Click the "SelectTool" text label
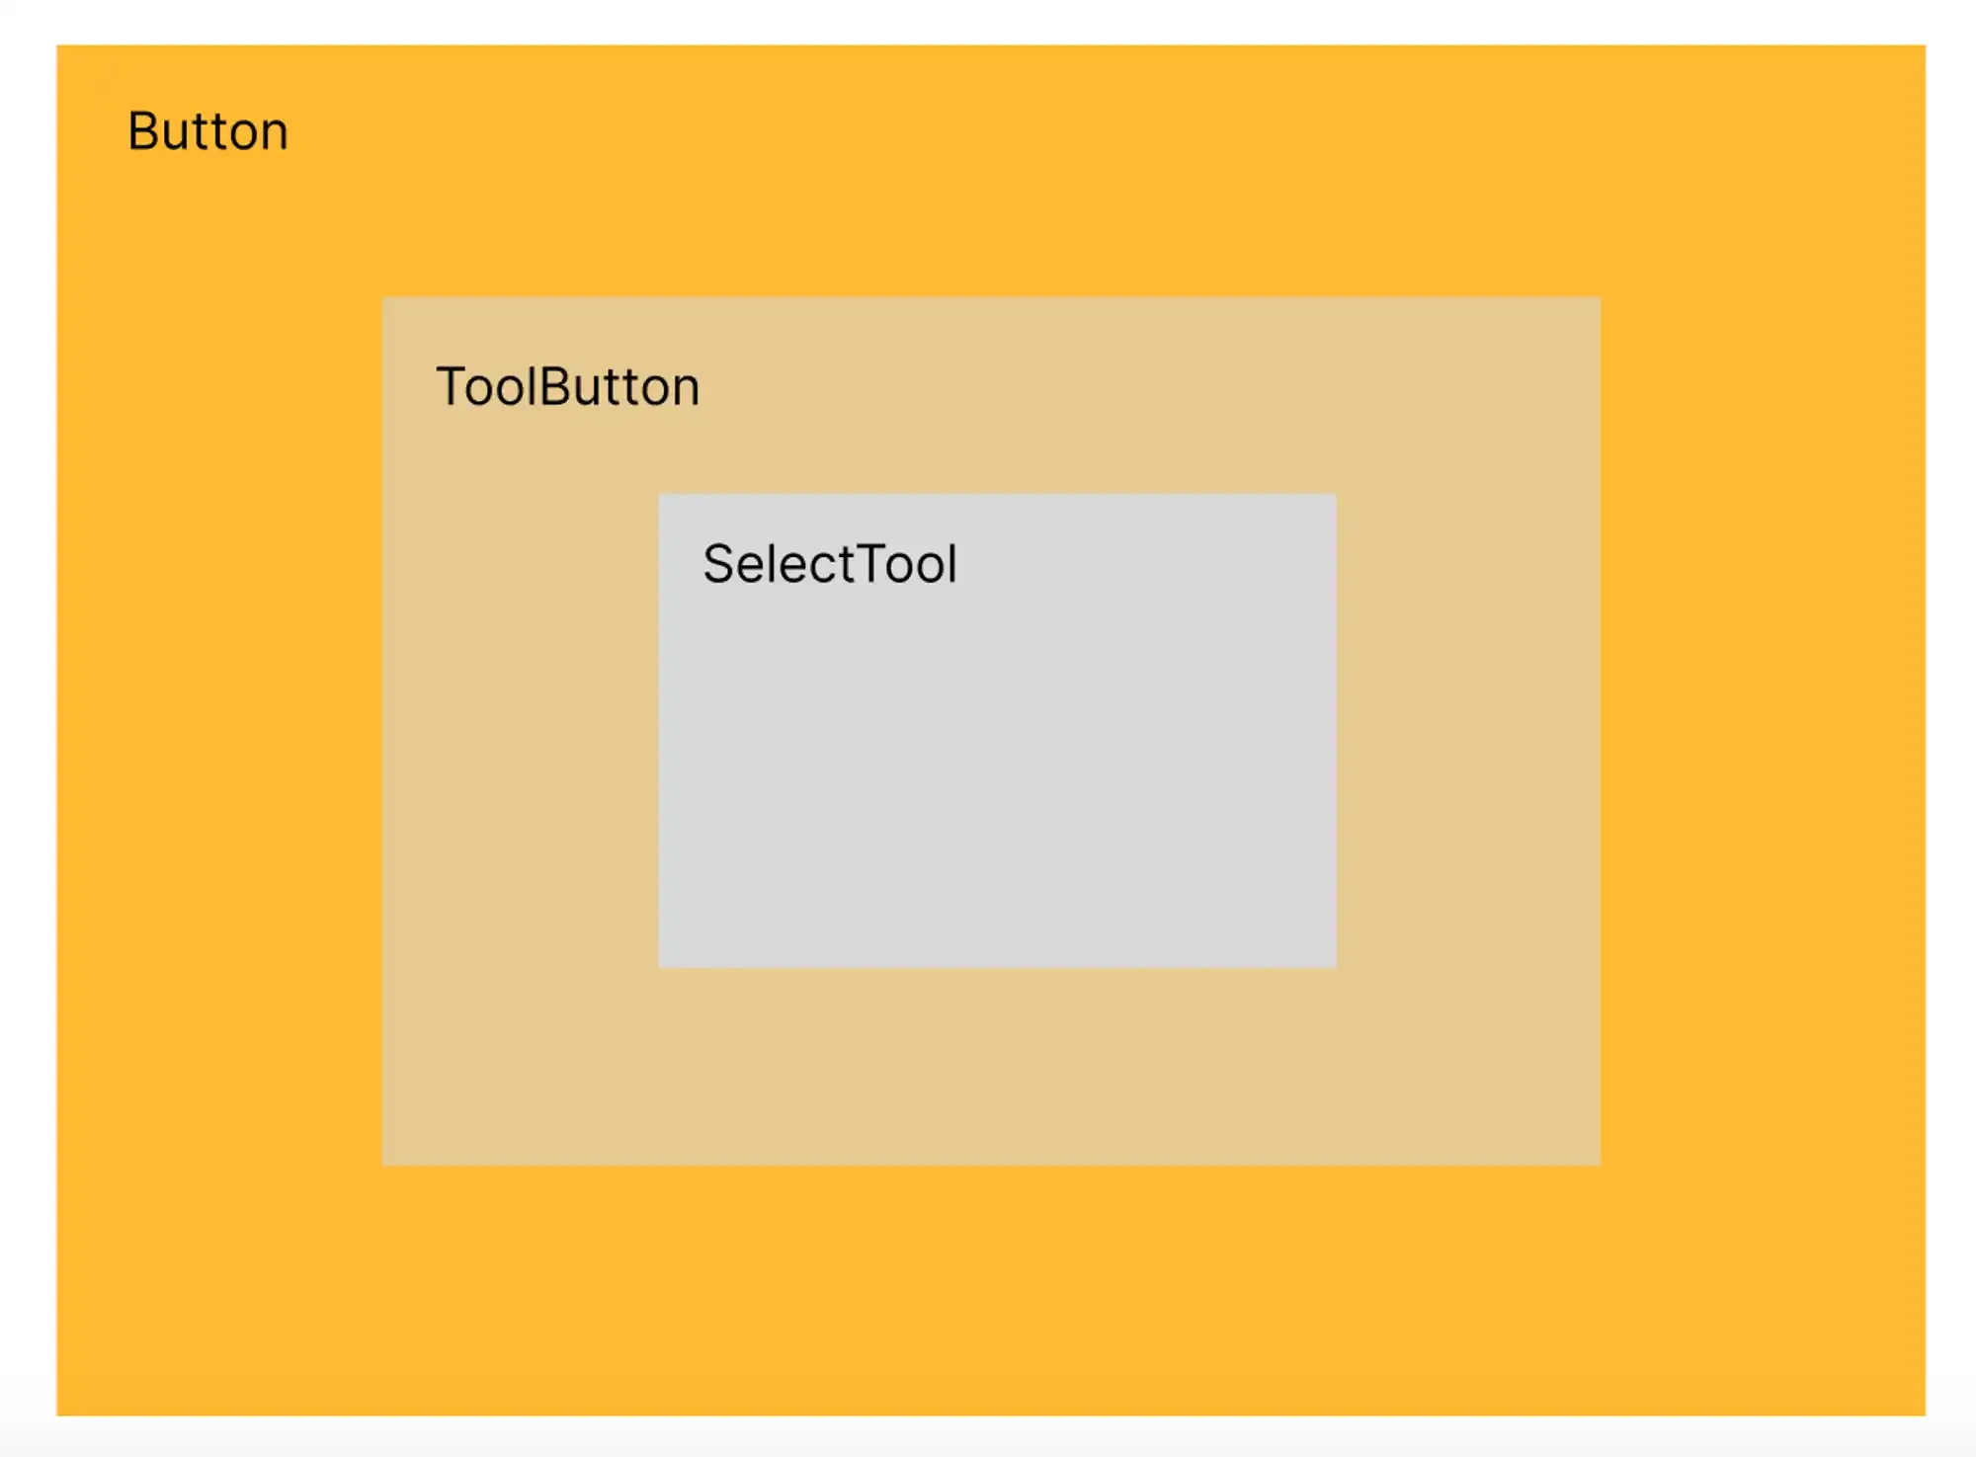 [830, 564]
